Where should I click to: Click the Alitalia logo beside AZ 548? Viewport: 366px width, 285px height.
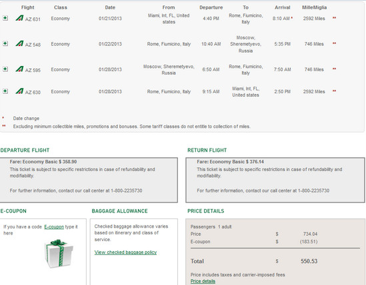(19, 43)
